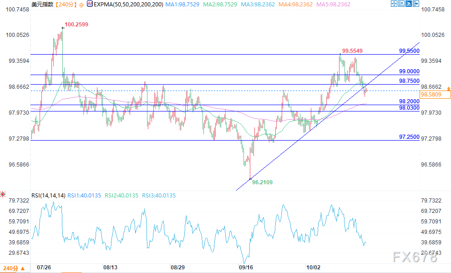Click the 美元指数 chart title
The height and width of the screenshot is (273, 451).
click(42, 4)
